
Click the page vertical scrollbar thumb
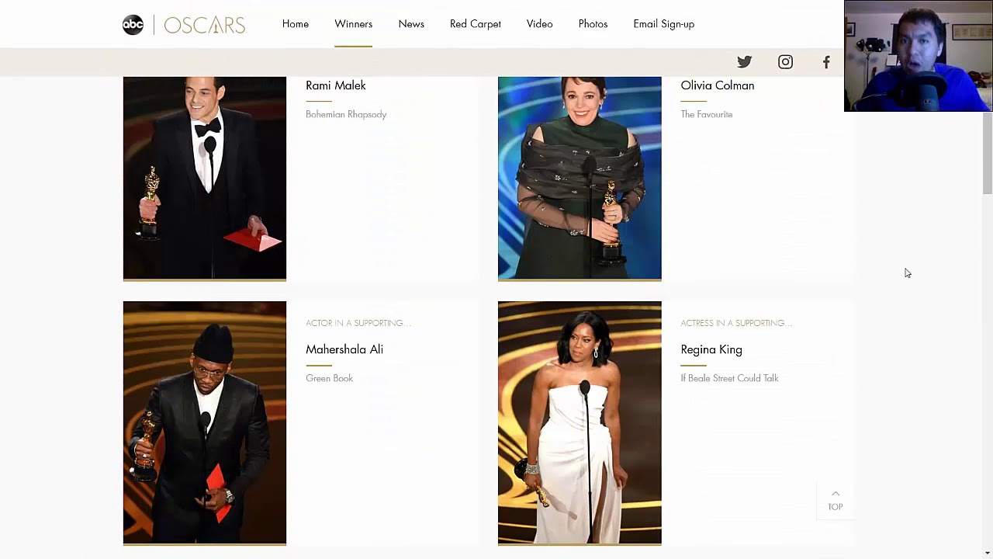[987, 154]
